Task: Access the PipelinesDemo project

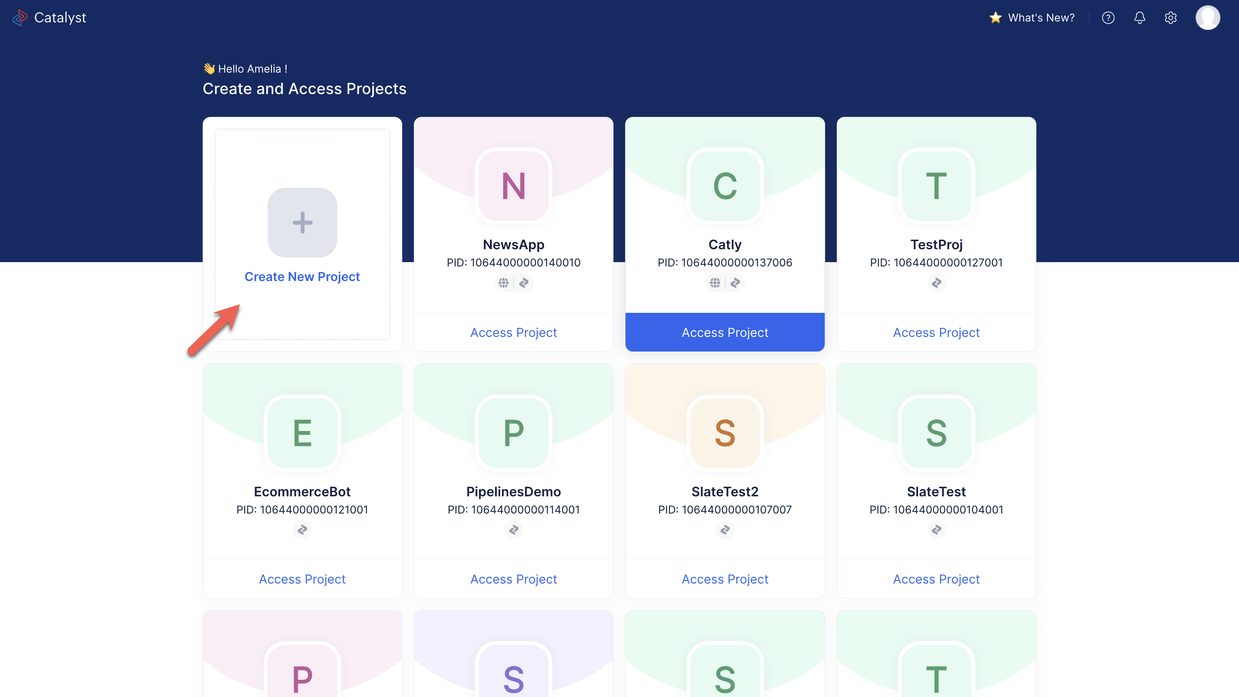Action: click(x=514, y=579)
